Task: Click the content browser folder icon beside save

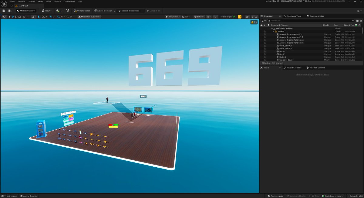Action: (9, 11)
